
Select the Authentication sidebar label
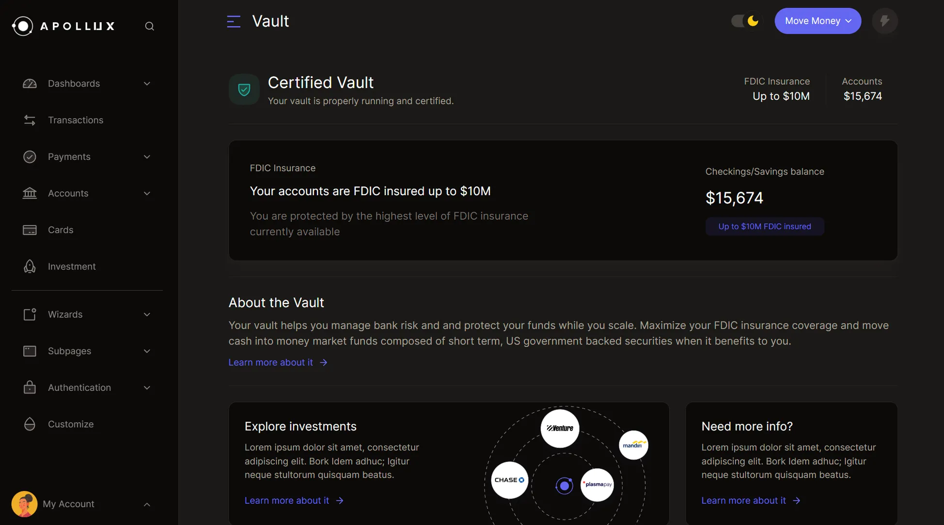pyautogui.click(x=79, y=387)
